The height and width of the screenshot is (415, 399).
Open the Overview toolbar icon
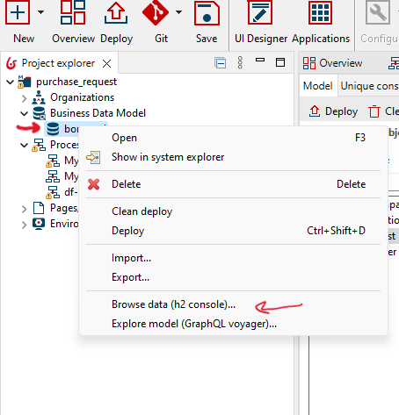[x=73, y=12]
